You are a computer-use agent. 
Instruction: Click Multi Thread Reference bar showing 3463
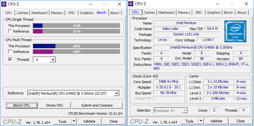pos(77,52)
